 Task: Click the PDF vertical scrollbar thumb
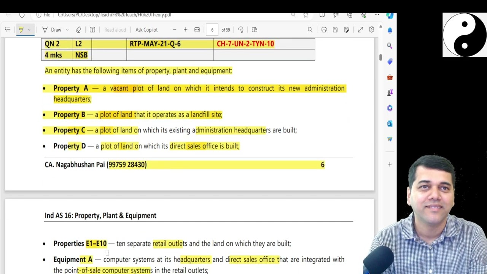(380, 57)
